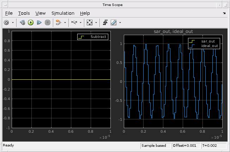Open cursor measurements ruler icon
Screen dimensions: 230x152
[x=114, y=22]
